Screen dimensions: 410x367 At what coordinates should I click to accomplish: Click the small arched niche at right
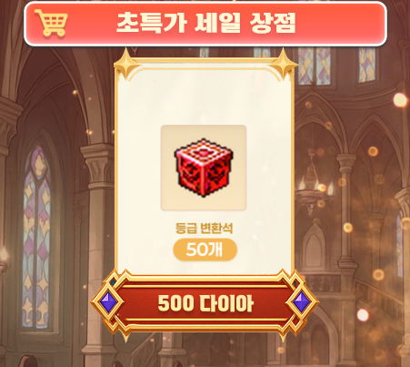click(314, 248)
